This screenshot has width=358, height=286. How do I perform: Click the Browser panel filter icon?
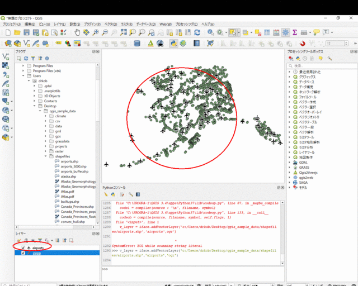point(33,59)
